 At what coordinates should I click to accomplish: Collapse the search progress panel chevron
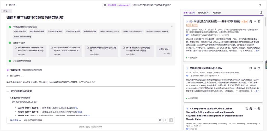click(x=172, y=27)
